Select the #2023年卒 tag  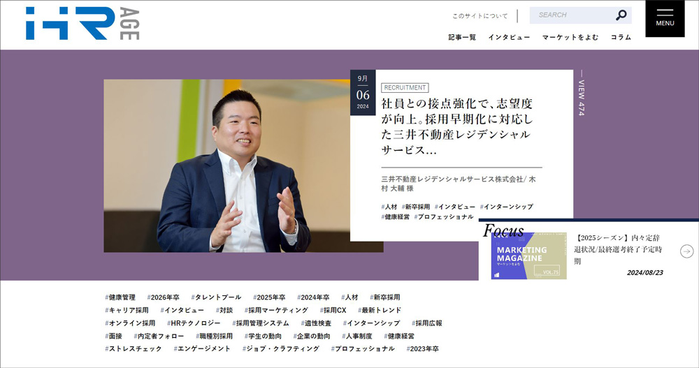point(423,349)
